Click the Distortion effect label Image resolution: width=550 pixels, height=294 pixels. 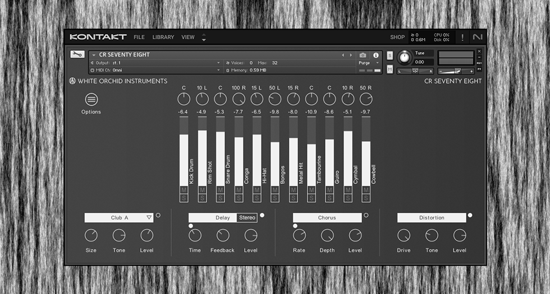click(432, 218)
